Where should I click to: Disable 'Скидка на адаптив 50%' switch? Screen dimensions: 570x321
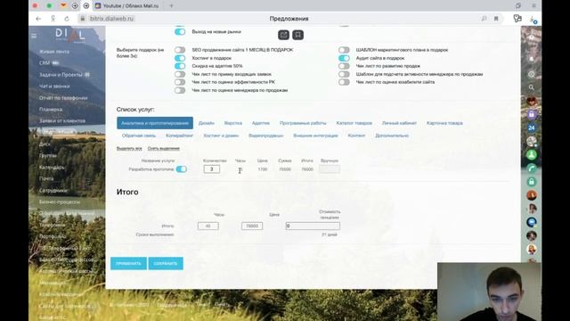[x=180, y=66]
